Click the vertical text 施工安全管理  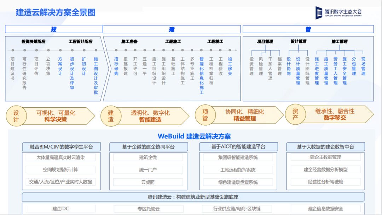tap(345, 71)
